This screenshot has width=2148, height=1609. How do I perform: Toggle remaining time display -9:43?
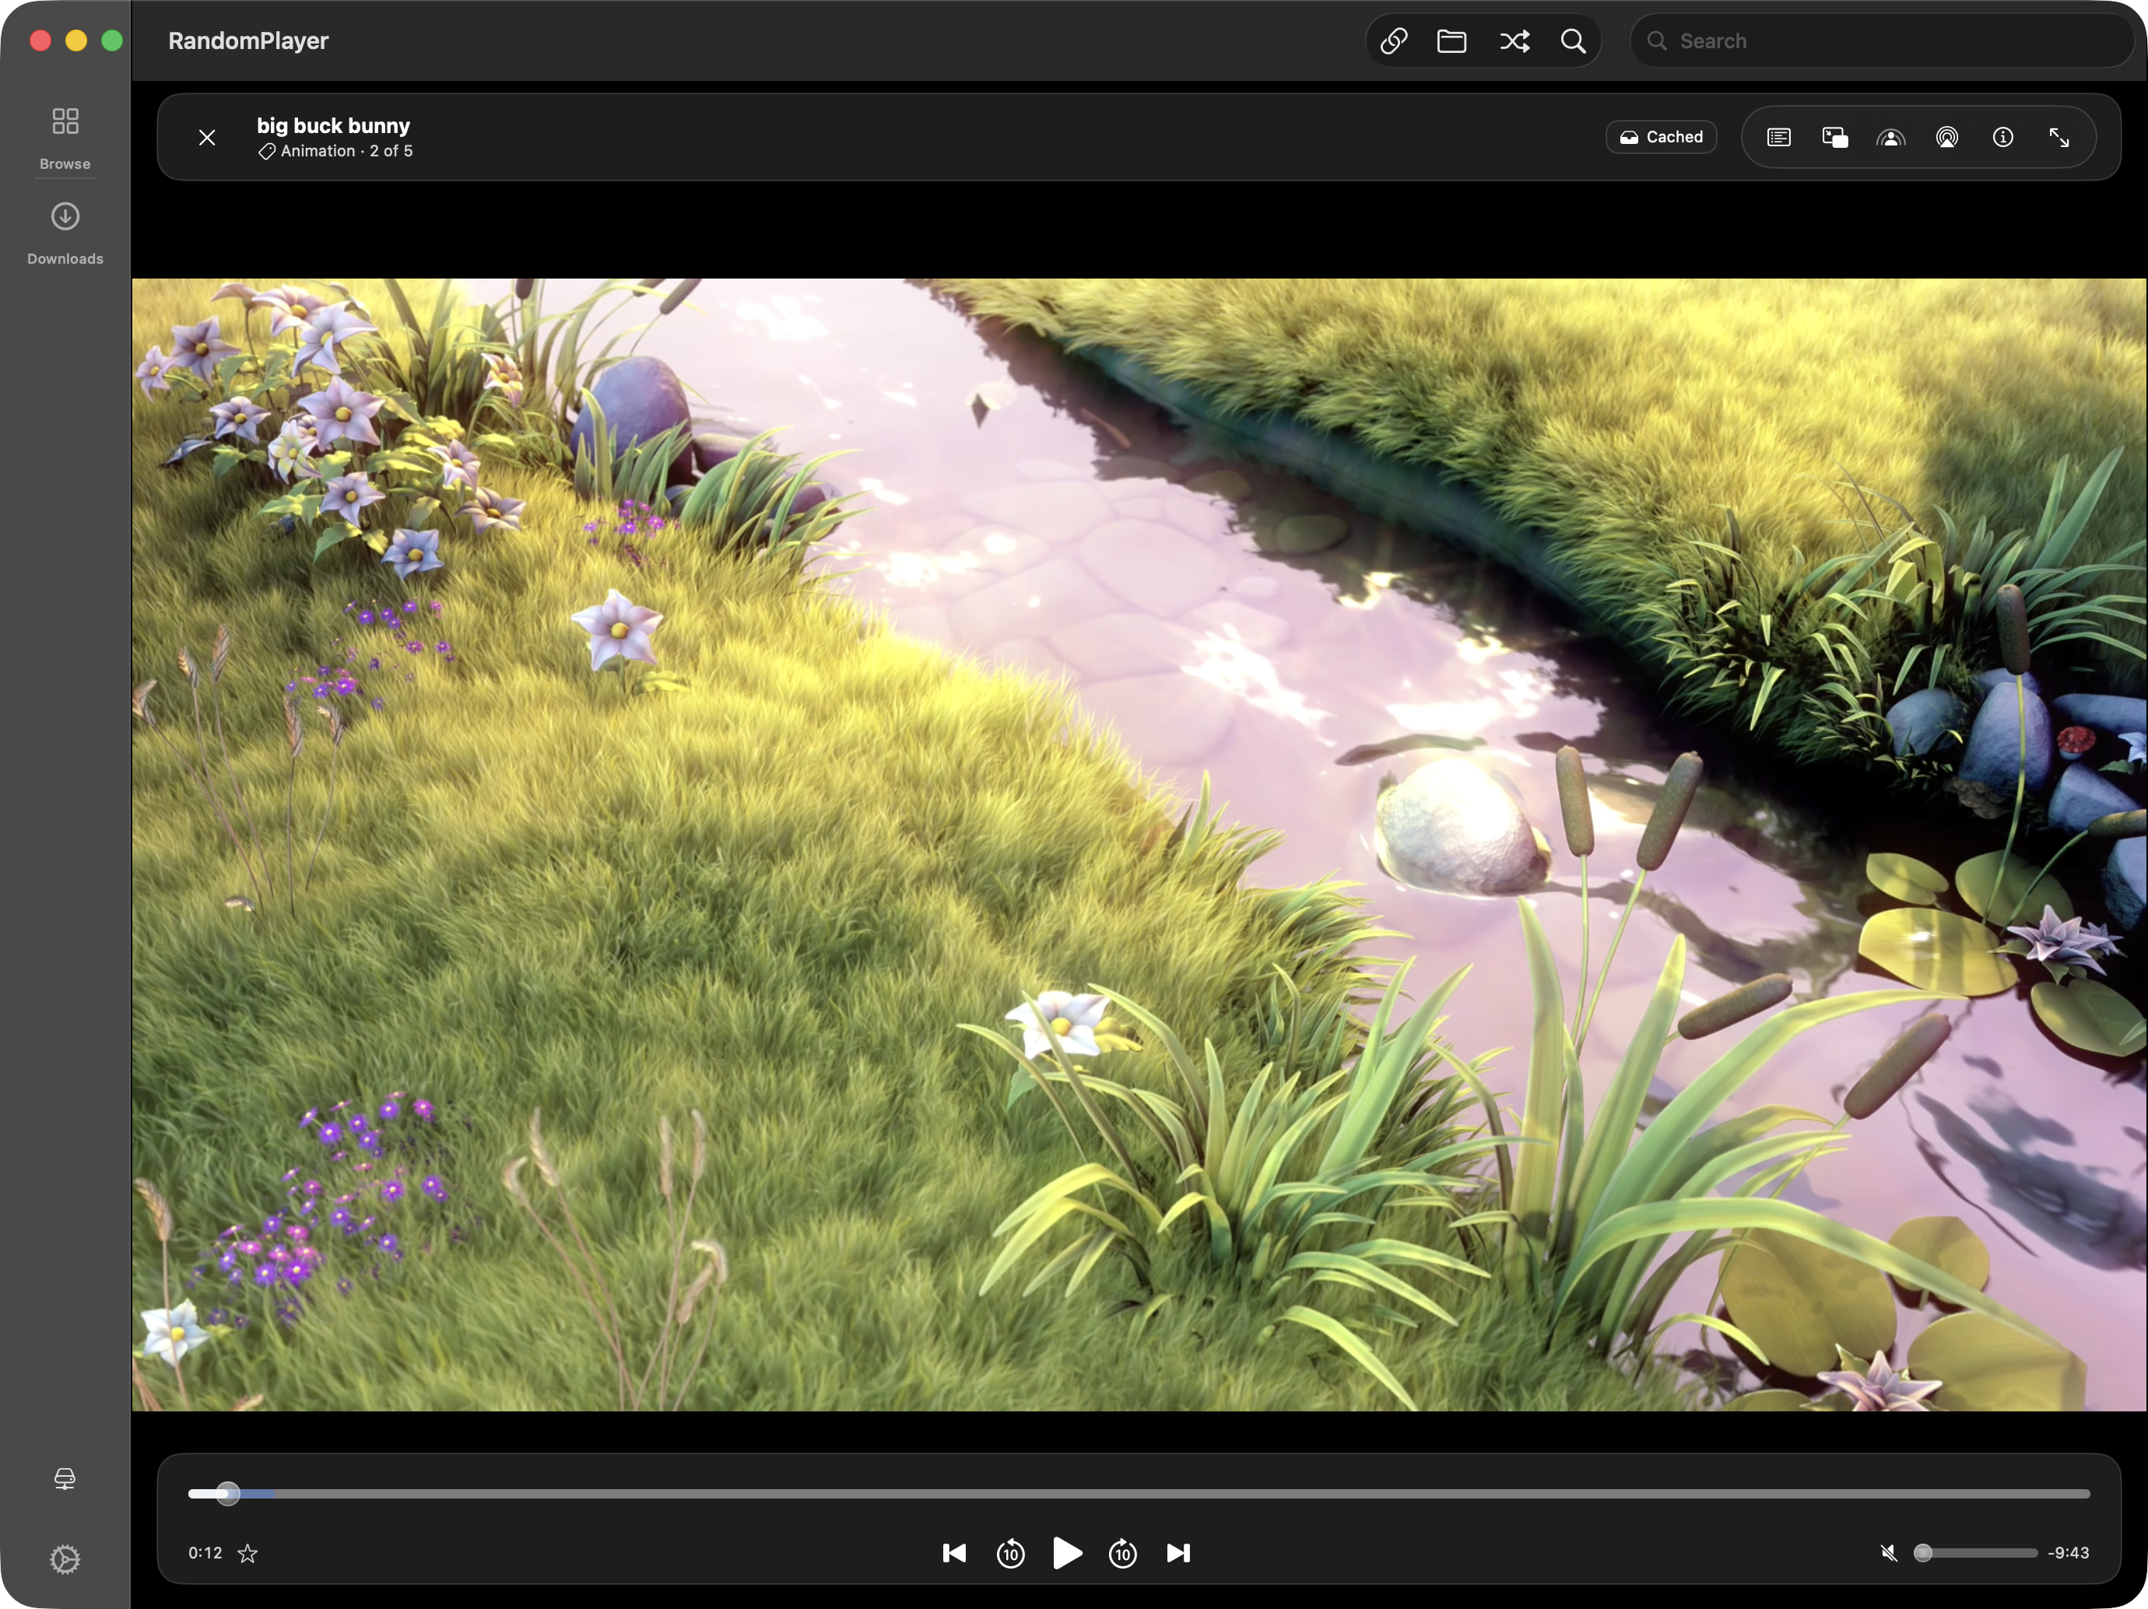tap(2069, 1554)
